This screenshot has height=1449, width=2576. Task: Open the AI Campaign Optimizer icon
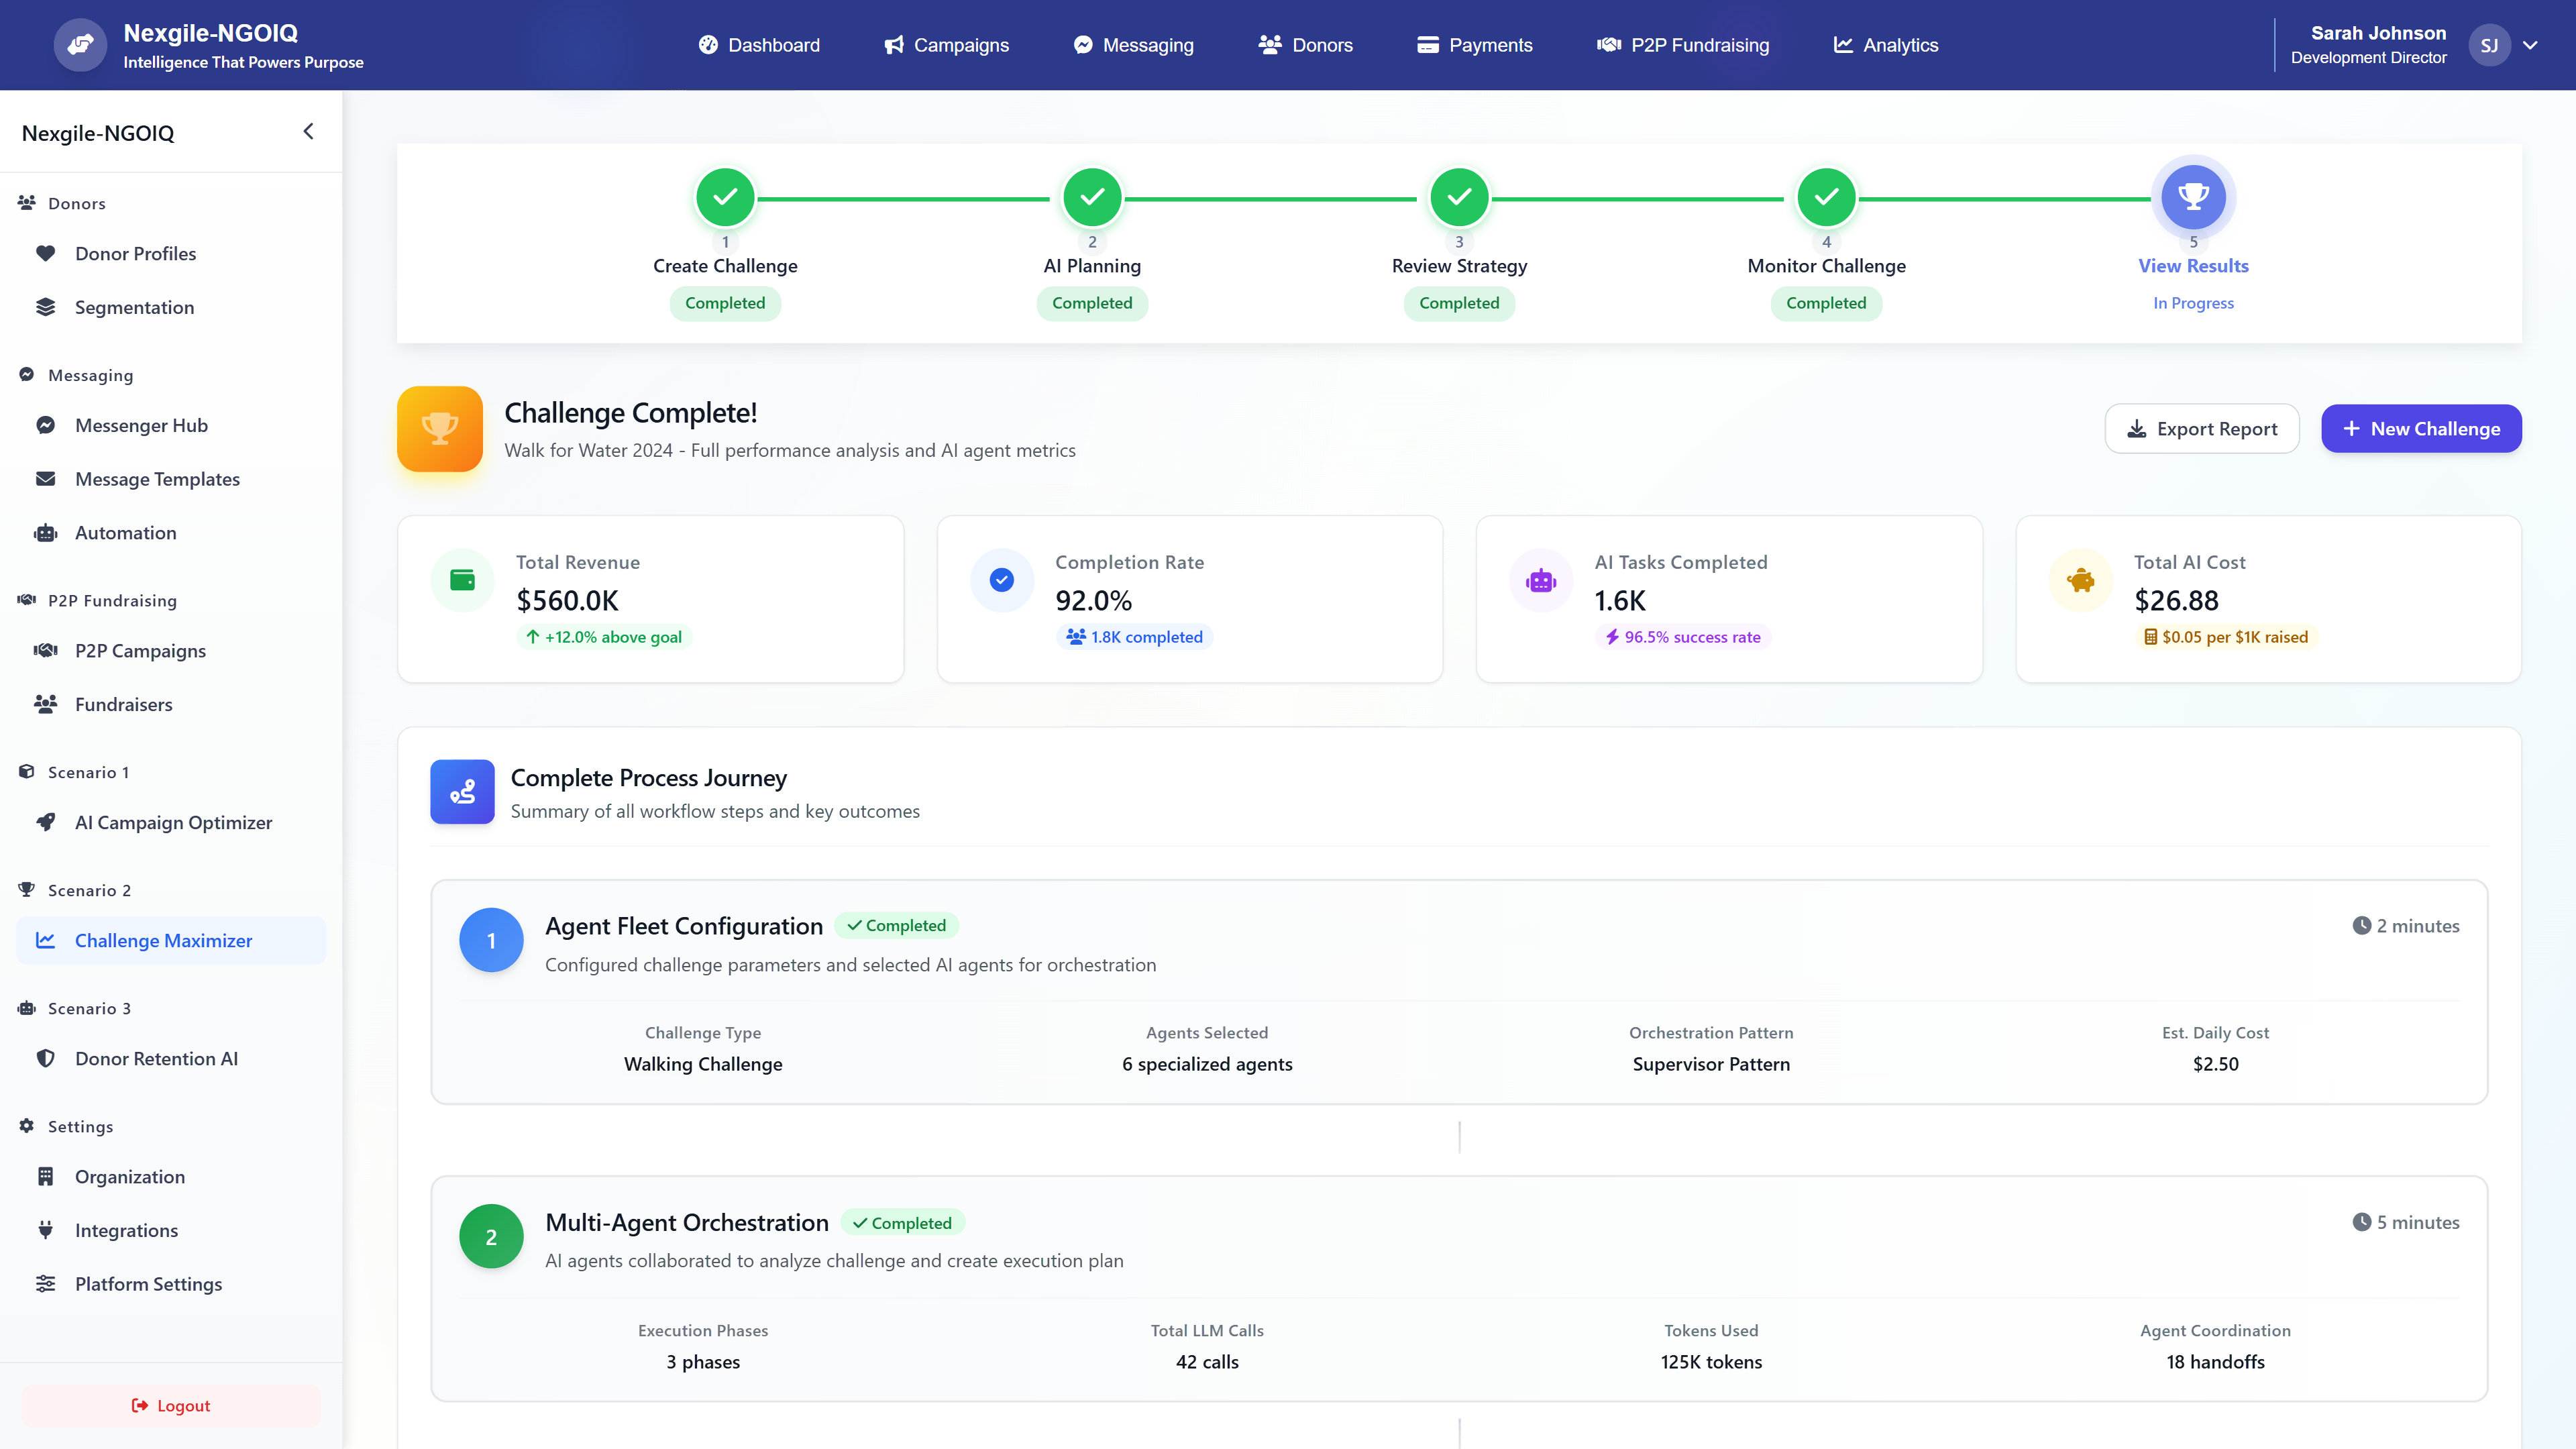point(46,822)
